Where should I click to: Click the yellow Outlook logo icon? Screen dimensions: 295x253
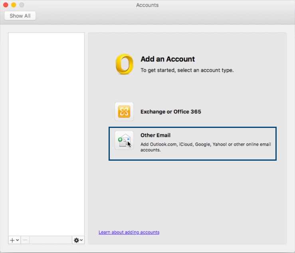click(x=124, y=64)
